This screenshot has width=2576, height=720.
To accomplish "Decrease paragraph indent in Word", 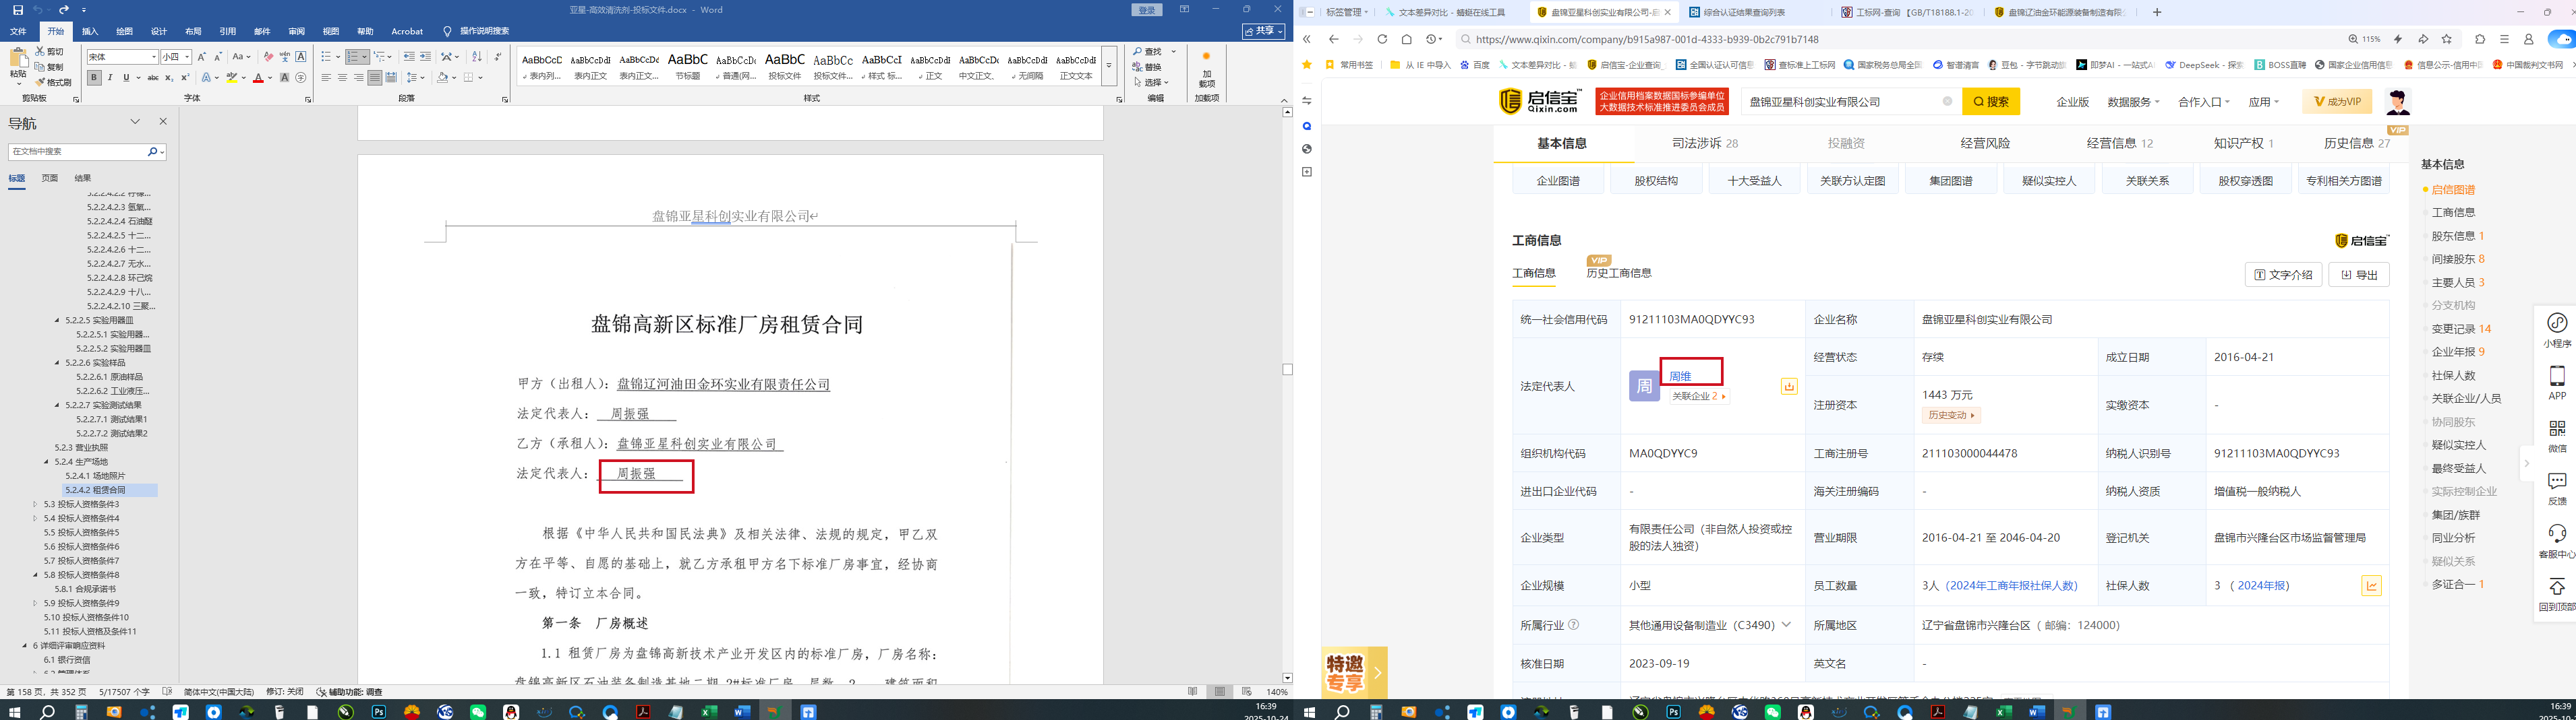I will pyautogui.click(x=409, y=57).
